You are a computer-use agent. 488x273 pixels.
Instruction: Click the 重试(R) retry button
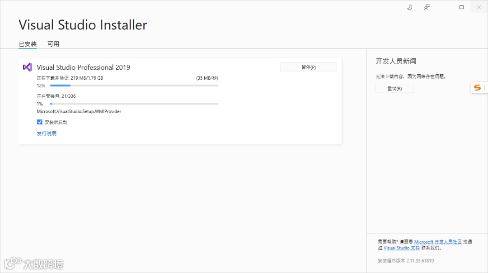pyautogui.click(x=394, y=88)
